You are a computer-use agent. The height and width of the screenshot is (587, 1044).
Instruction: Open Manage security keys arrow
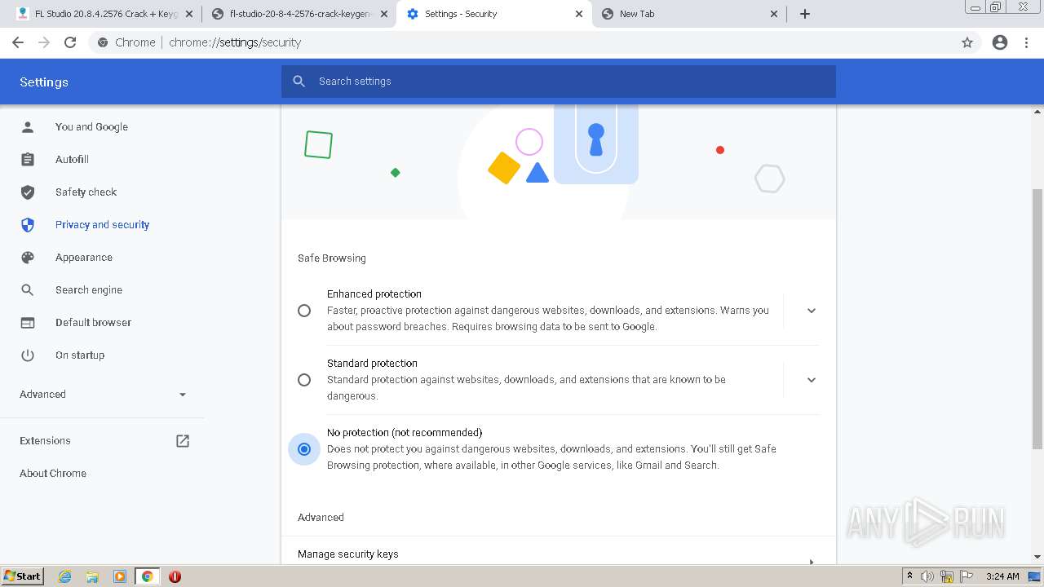(x=811, y=562)
